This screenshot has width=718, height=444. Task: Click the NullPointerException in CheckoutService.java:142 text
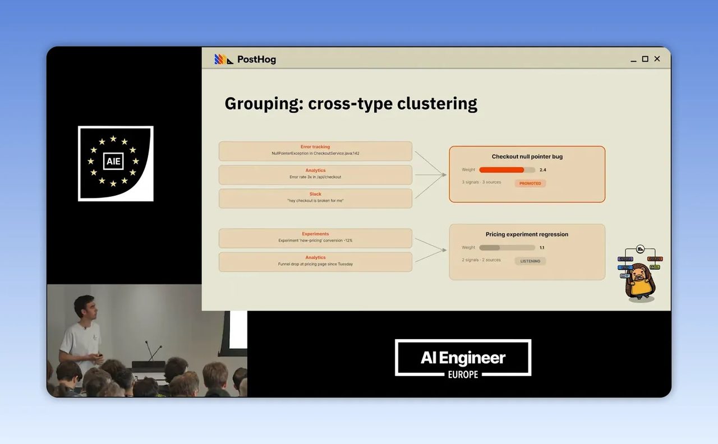(315, 153)
